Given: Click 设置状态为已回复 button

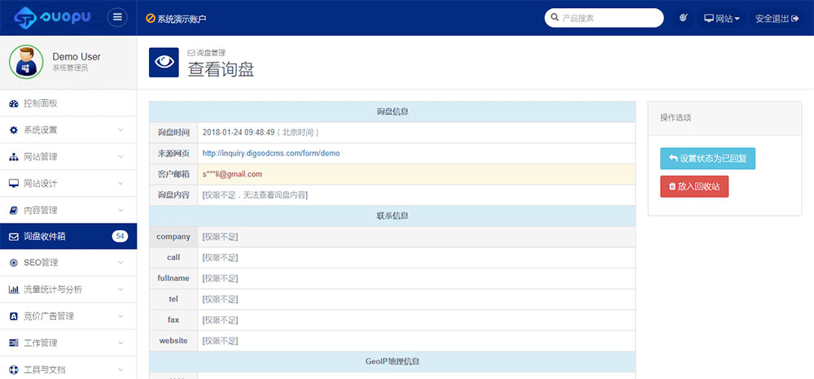Looking at the screenshot, I should (x=707, y=159).
